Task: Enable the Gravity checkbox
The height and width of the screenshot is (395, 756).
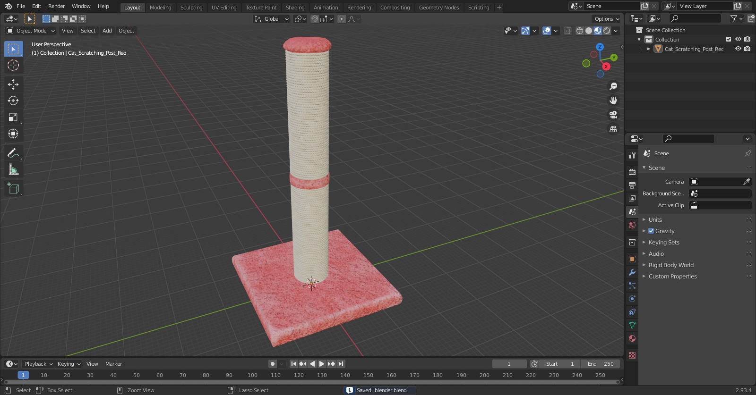Action: [x=651, y=231]
